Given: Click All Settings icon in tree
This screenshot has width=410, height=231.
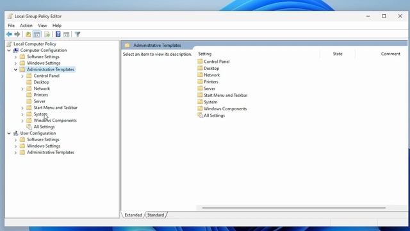Looking at the screenshot, I should [29, 127].
